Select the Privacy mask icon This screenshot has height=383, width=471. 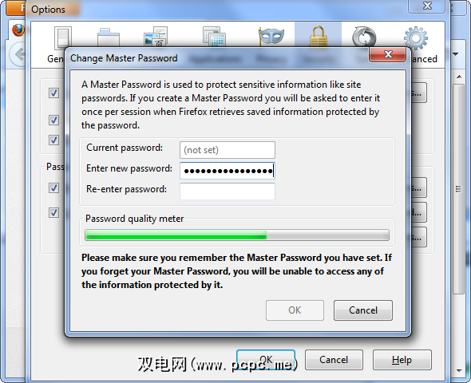point(271,37)
